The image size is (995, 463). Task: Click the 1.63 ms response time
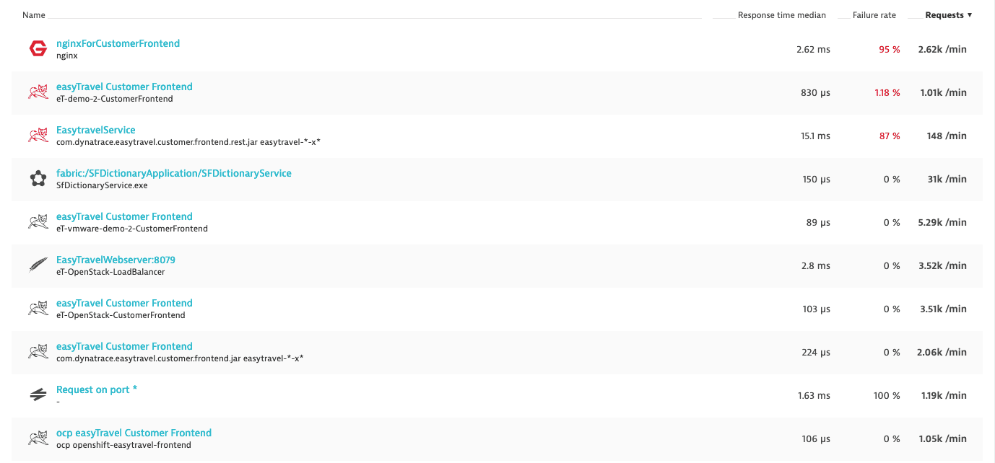pyautogui.click(x=814, y=395)
